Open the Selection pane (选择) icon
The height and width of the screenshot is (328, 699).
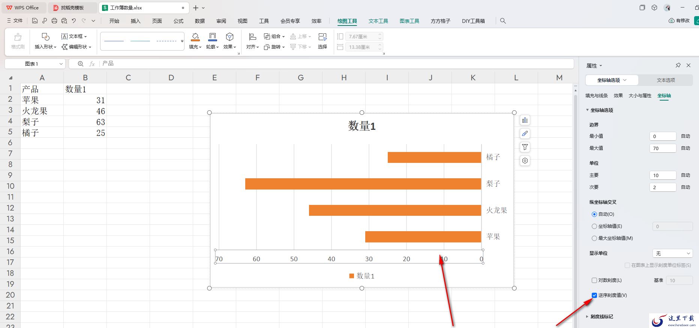click(x=322, y=37)
